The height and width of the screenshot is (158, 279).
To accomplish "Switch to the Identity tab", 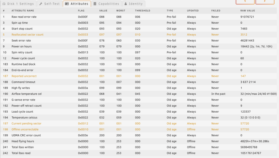I will [x=134, y=4].
